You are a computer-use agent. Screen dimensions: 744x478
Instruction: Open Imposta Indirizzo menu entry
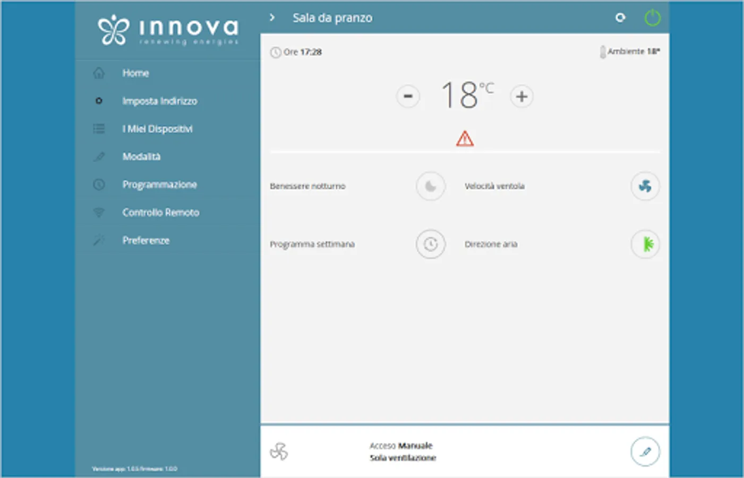click(x=167, y=101)
